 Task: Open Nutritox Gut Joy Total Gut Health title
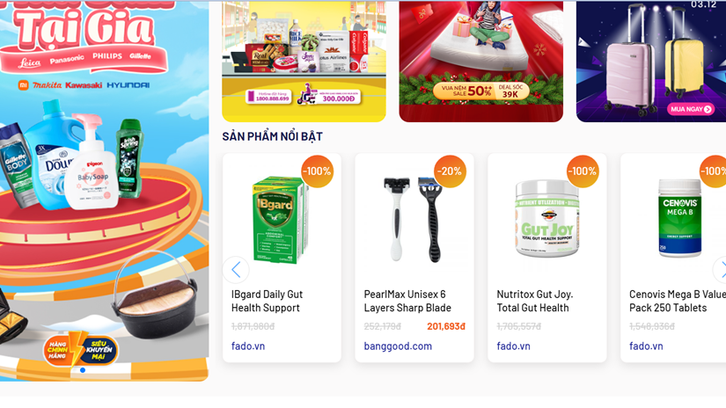tap(534, 301)
